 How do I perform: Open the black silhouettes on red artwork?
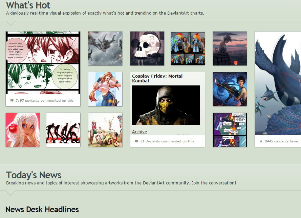point(63,130)
